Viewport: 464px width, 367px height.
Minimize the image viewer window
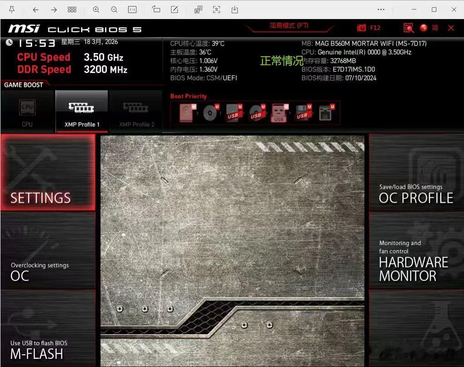(414, 10)
